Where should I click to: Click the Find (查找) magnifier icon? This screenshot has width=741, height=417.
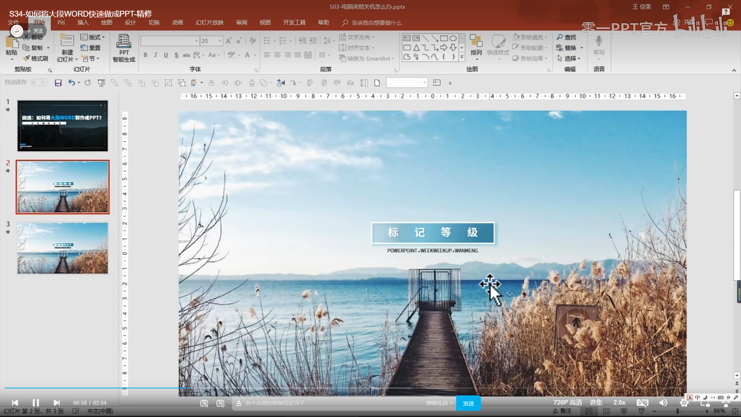[560, 37]
